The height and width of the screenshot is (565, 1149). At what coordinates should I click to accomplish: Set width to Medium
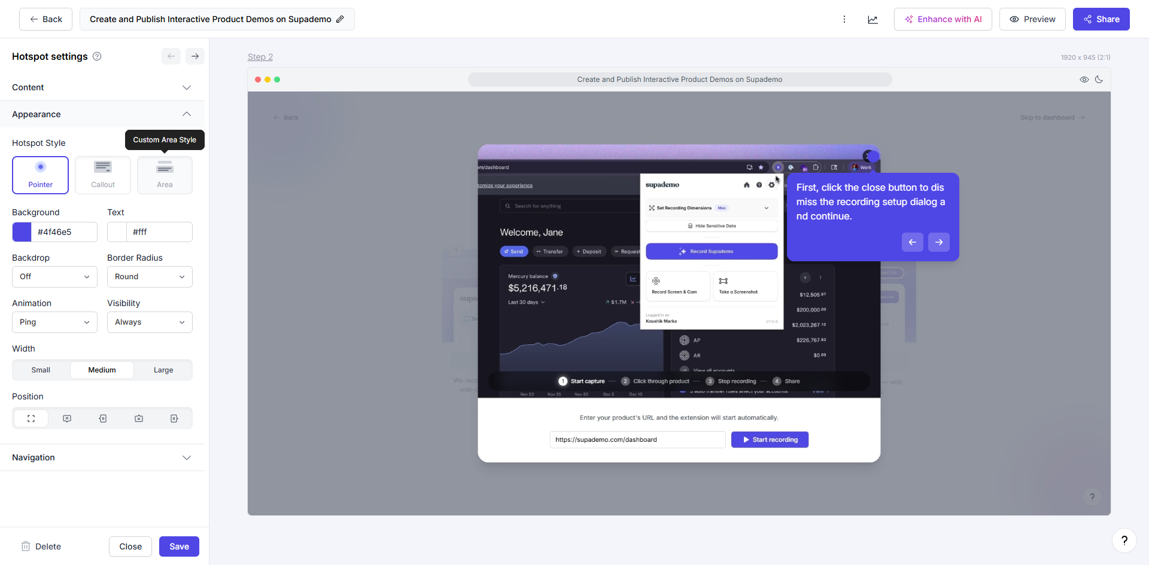click(102, 370)
